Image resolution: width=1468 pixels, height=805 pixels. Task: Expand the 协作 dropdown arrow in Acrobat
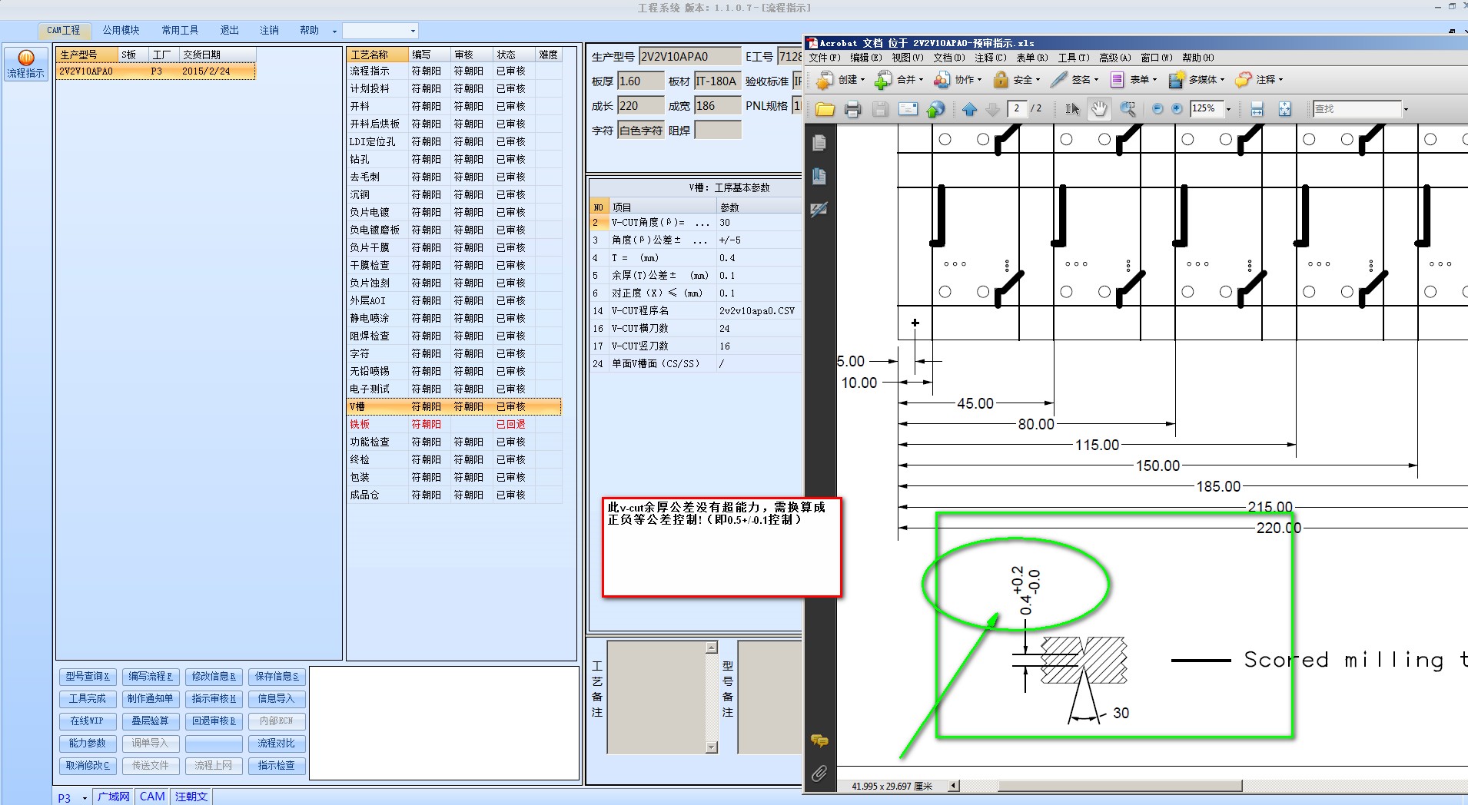coord(979,79)
